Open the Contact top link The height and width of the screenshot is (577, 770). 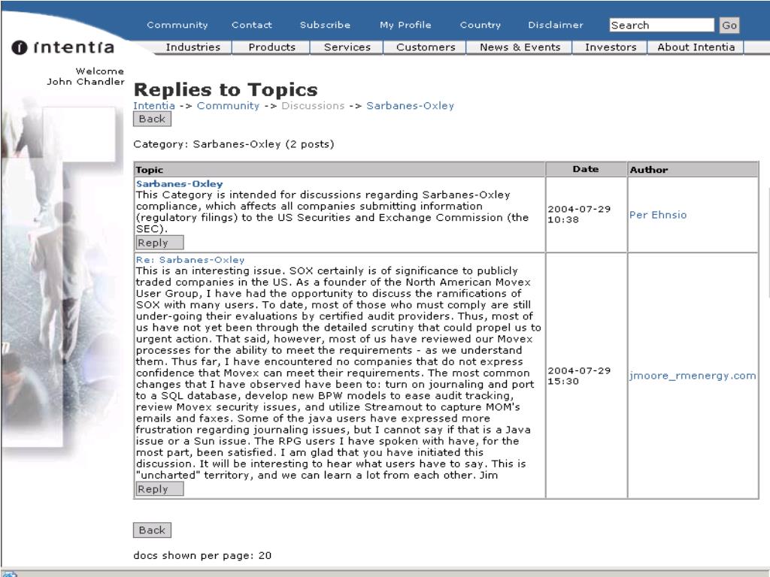point(252,25)
